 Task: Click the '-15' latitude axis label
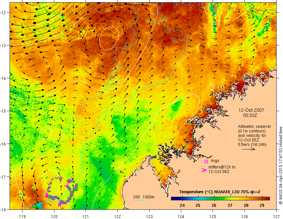coord(4,111)
